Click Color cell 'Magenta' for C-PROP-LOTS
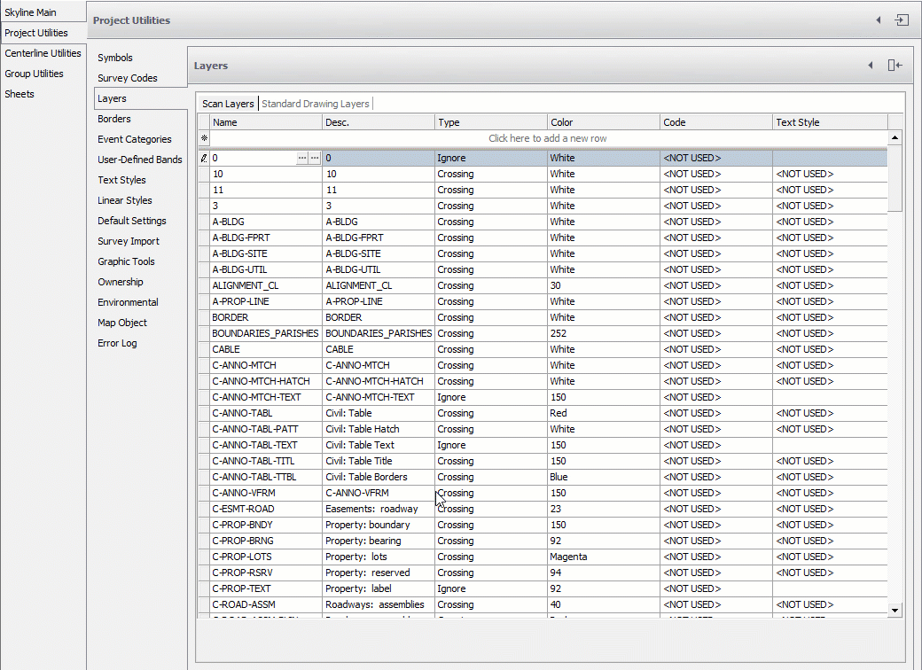 pyautogui.click(x=604, y=557)
